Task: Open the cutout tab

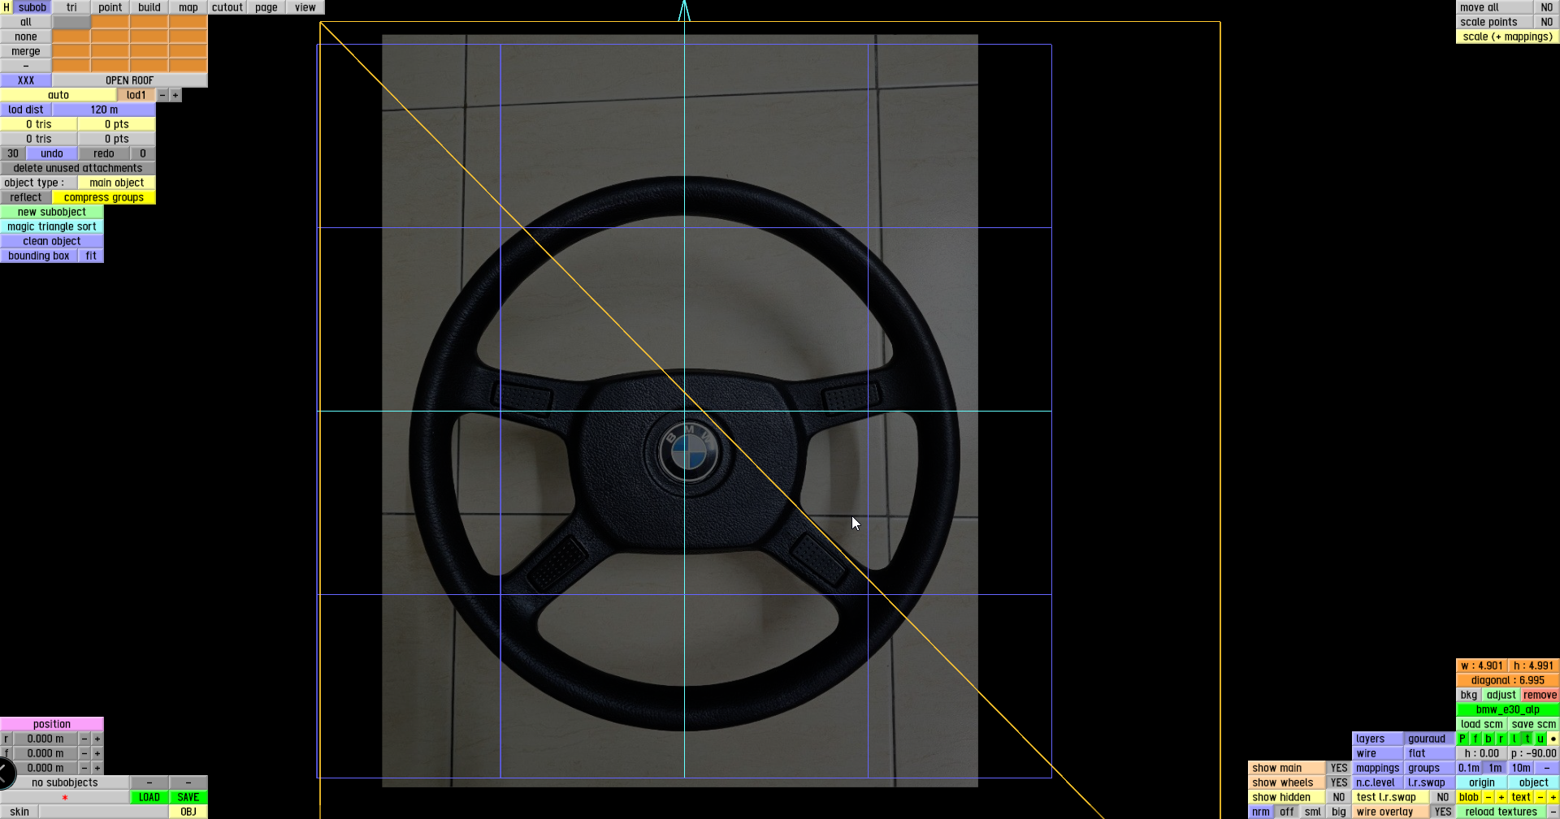Action: click(x=227, y=7)
